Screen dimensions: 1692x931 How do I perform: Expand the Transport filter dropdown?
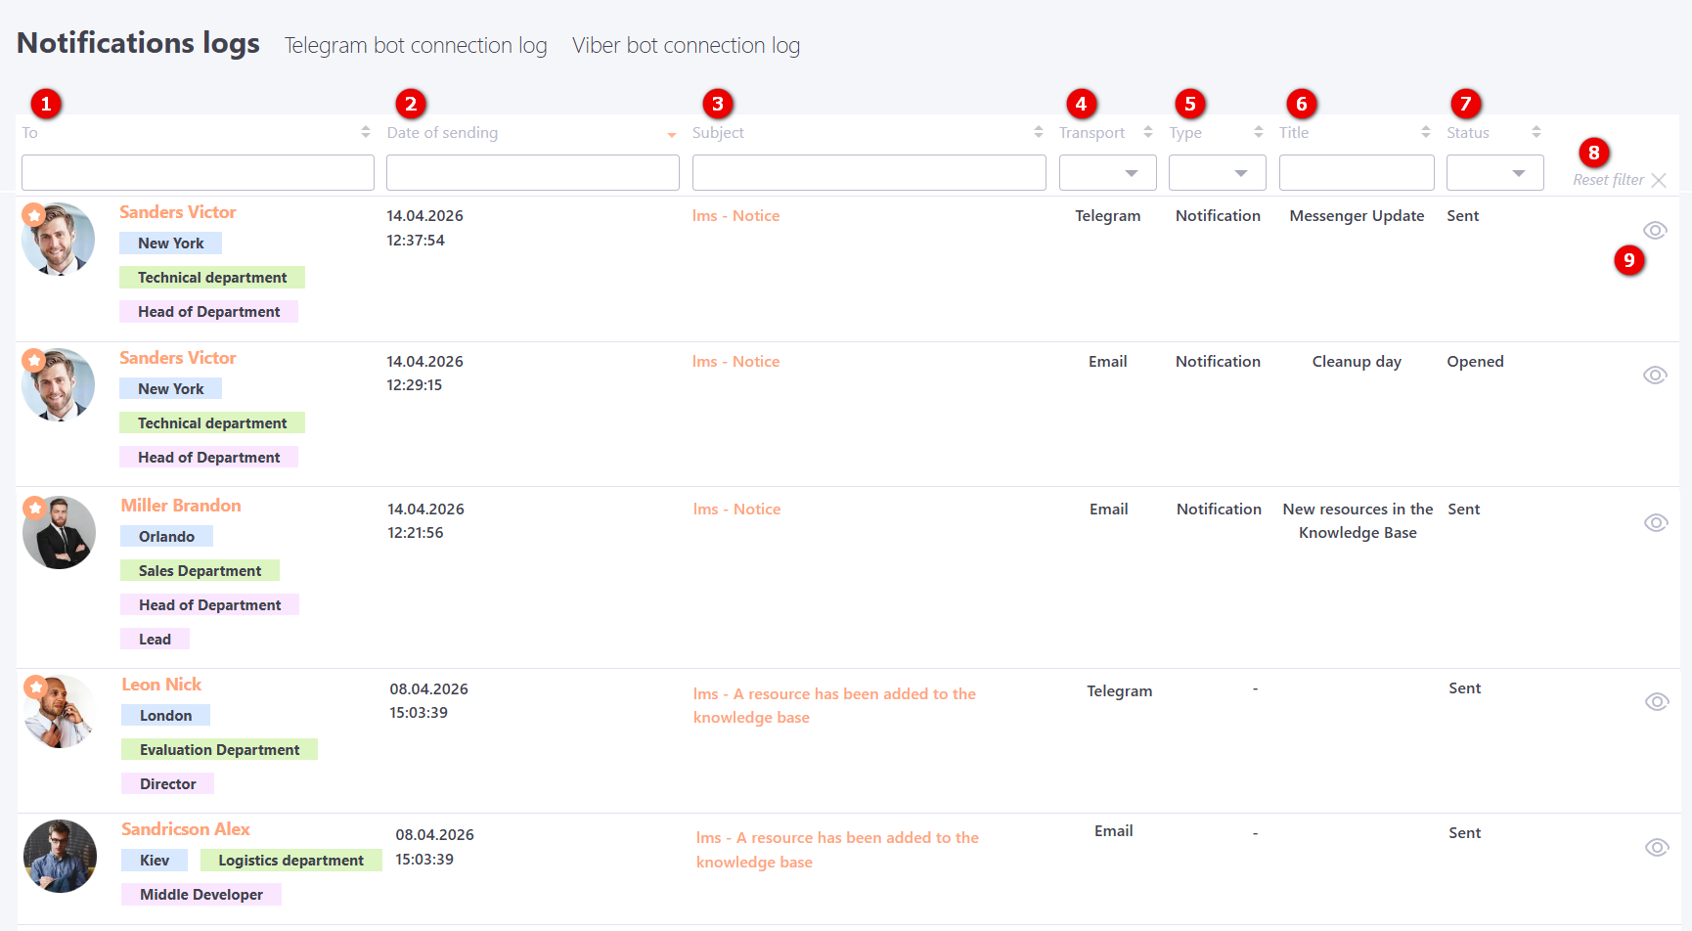[x=1107, y=173]
